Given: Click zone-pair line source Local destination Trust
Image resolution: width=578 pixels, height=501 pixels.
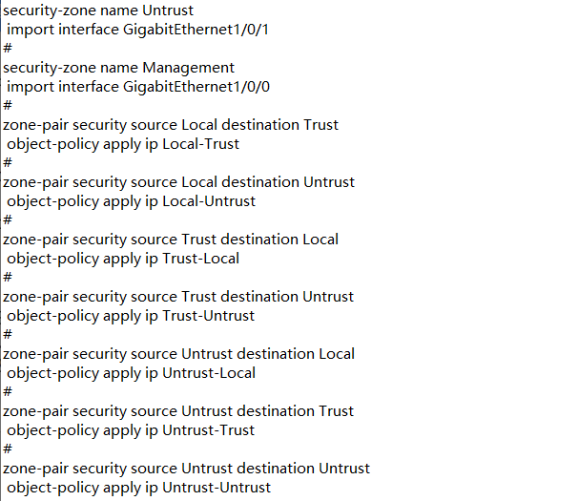Looking at the screenshot, I should click(x=171, y=125).
